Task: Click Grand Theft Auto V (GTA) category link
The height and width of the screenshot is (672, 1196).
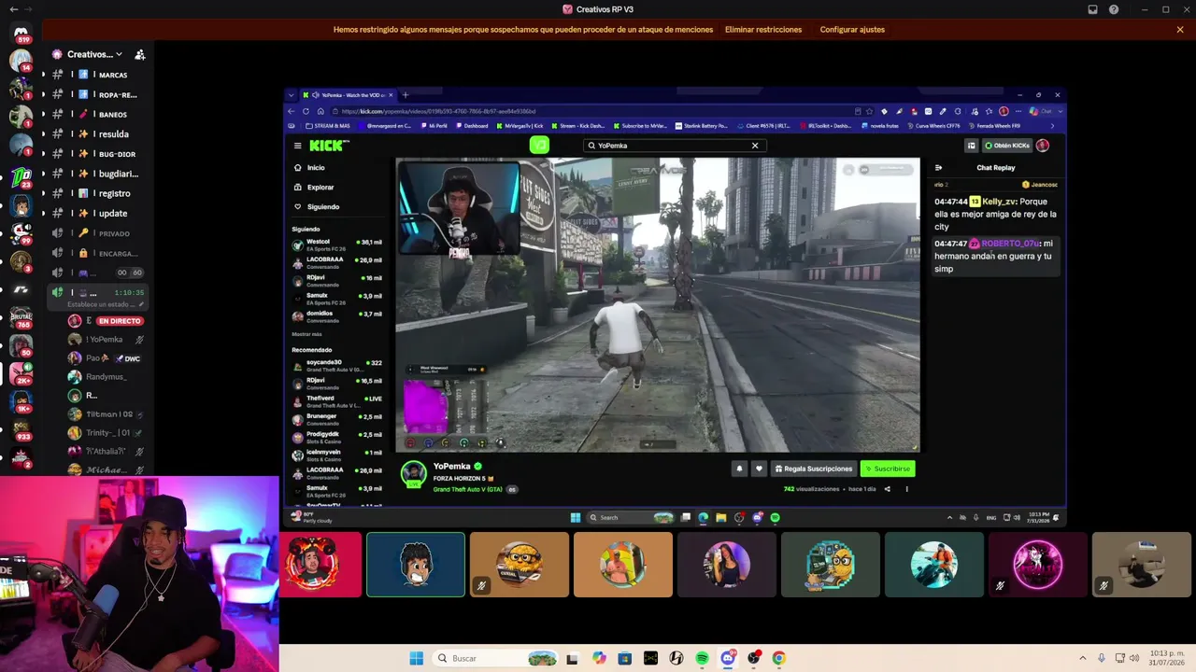Action: pos(468,489)
